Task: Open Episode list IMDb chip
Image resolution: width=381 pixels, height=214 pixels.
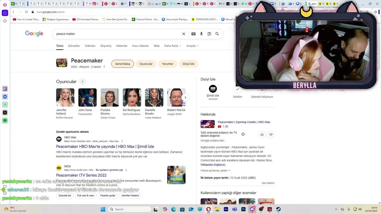Action: click(65, 196)
